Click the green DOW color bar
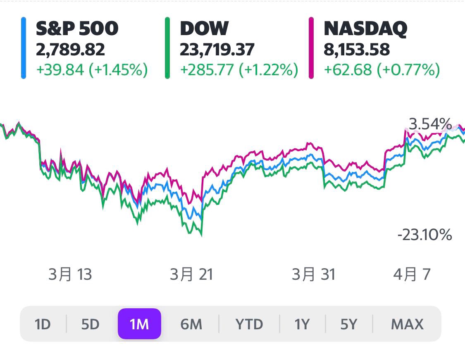 point(167,48)
